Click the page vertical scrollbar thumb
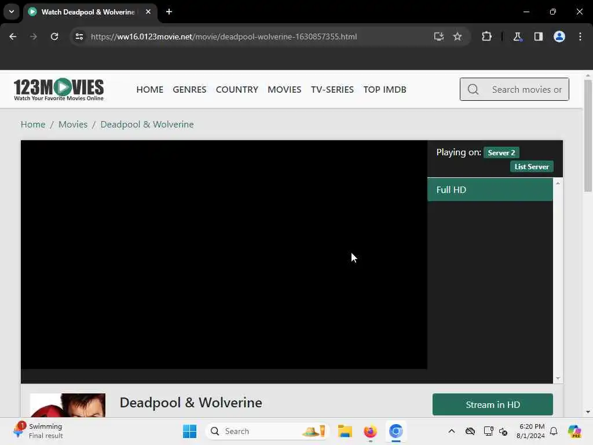593x445 pixels. tap(588, 136)
